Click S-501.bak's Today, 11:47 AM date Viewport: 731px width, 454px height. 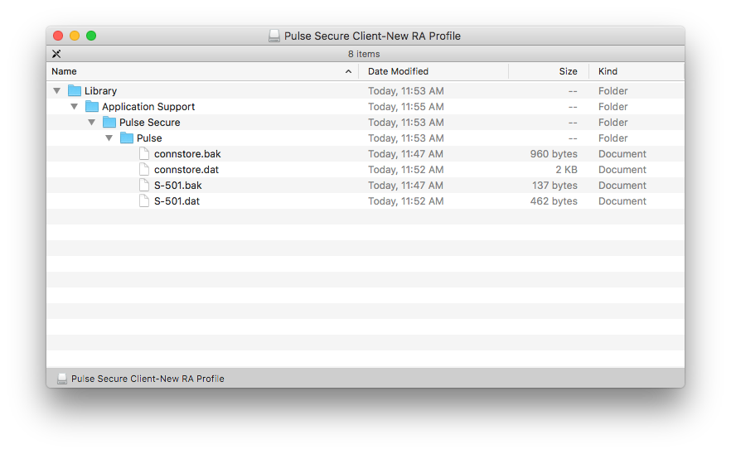(x=405, y=185)
